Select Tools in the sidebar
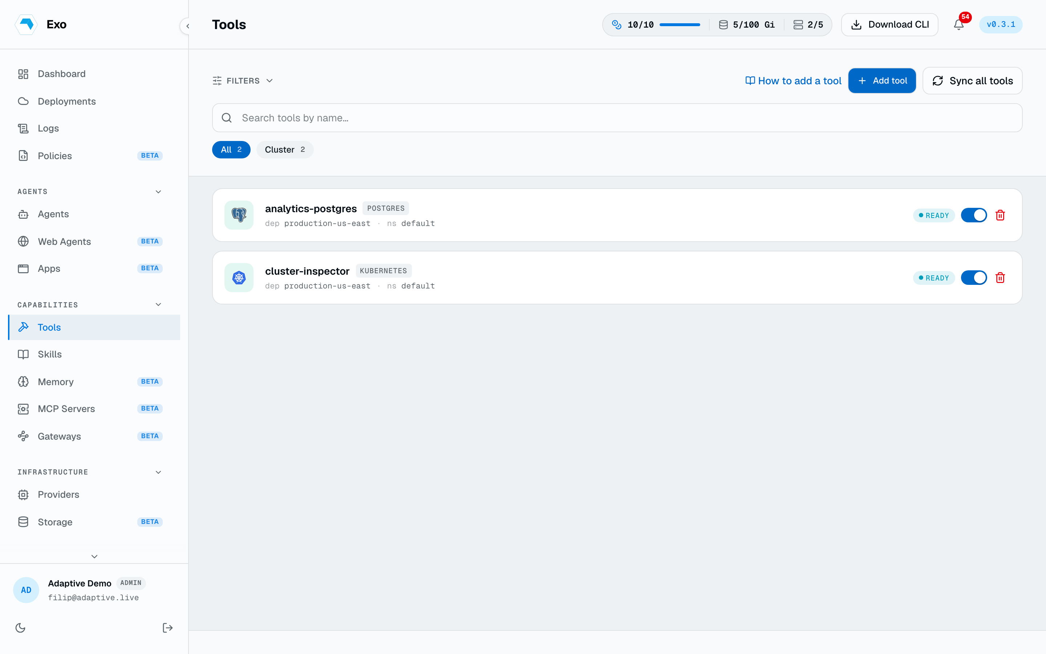The height and width of the screenshot is (654, 1046). pos(94,327)
